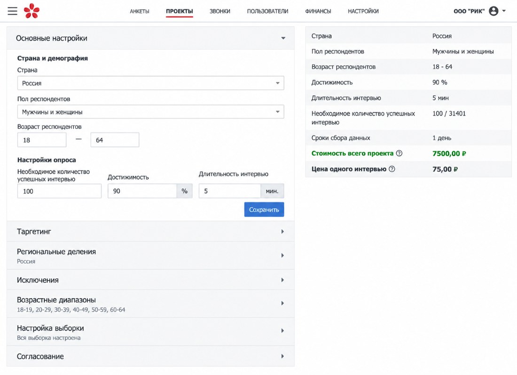
Task: Click the Мужчины и женщины summary value
Action: point(463,51)
